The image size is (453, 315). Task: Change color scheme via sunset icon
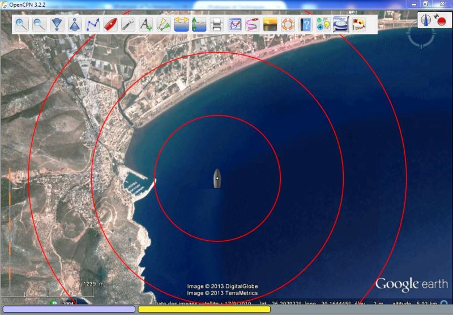pyautogui.click(x=270, y=24)
